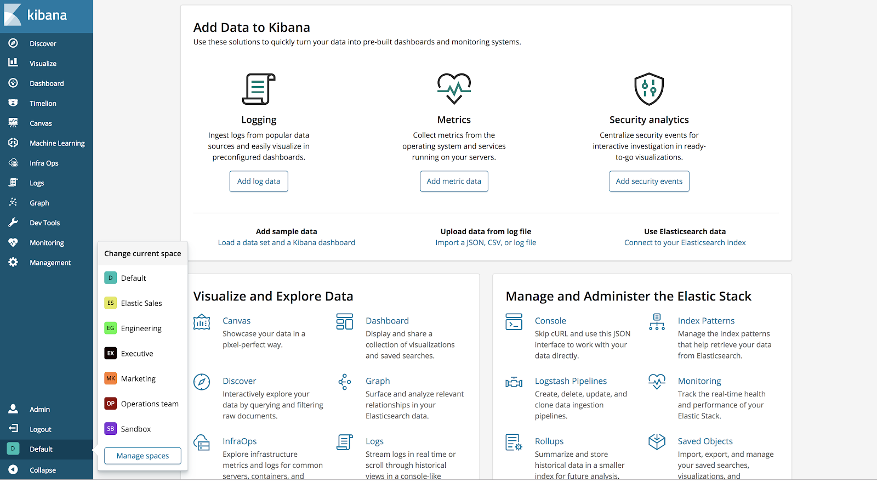This screenshot has height=482, width=877.
Task: Open Timelion icon in sidebar
Action: [13, 103]
